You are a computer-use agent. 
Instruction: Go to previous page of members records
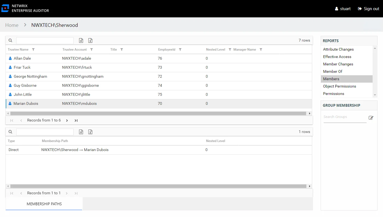[21, 120]
